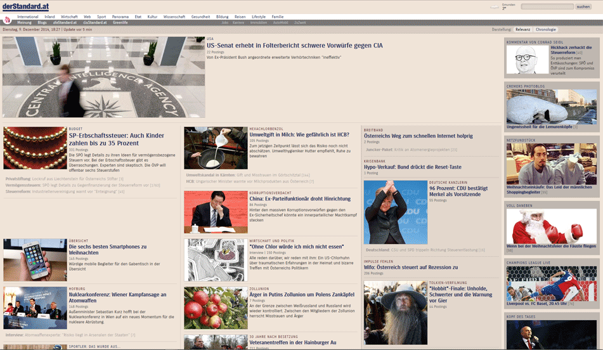The image size is (603, 350).
Task: Open Wifo Österreich steuert auf Rezession
Action: click(x=411, y=267)
